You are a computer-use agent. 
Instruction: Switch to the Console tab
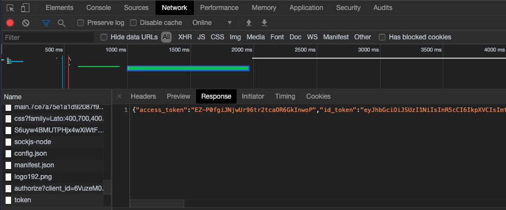pos(98,8)
